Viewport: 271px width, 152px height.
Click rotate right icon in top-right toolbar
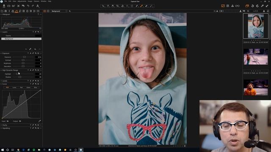257,6
